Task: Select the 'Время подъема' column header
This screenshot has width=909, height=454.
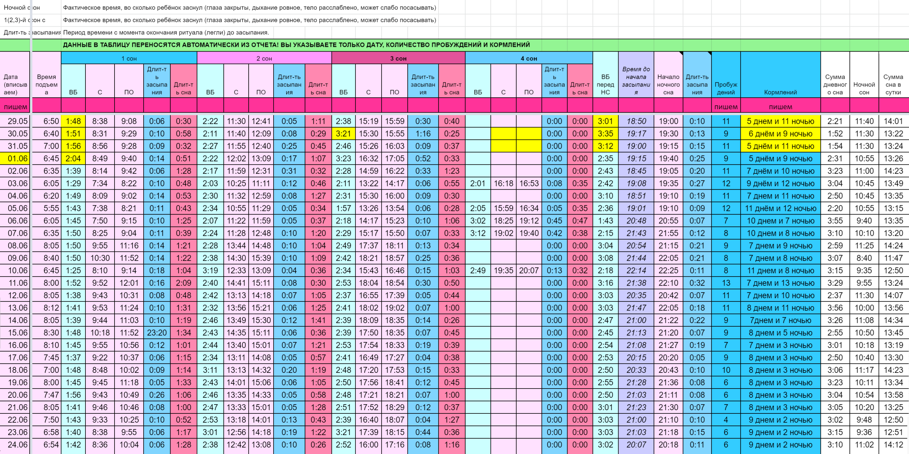Action: (46, 75)
